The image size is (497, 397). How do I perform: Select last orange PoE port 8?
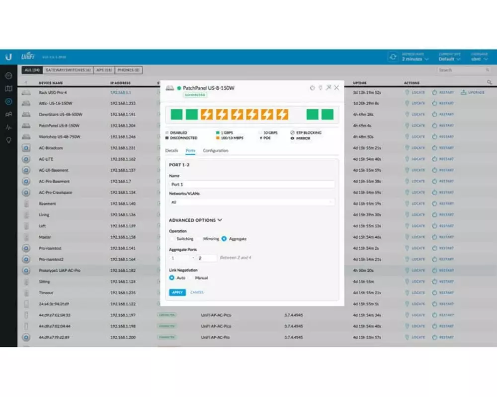[282, 114]
